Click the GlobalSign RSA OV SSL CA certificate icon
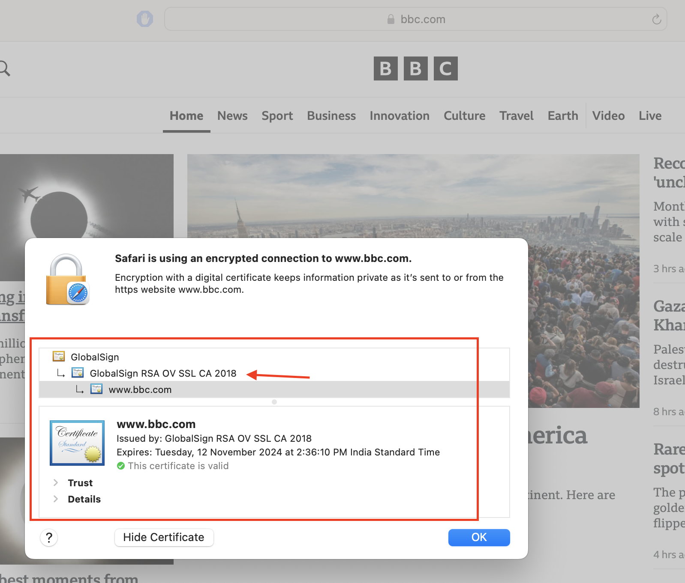 (78, 372)
